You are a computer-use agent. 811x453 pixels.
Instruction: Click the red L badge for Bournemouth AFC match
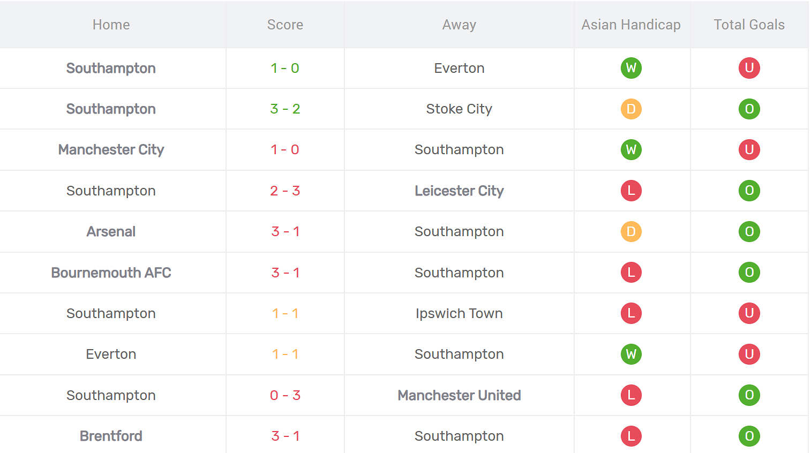631,273
